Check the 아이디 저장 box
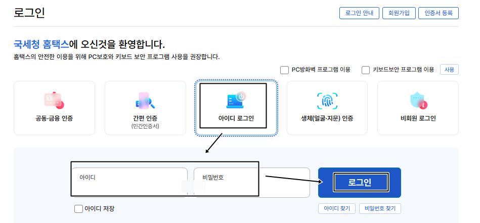Screen dimensions: 480x223 (x=78, y=209)
